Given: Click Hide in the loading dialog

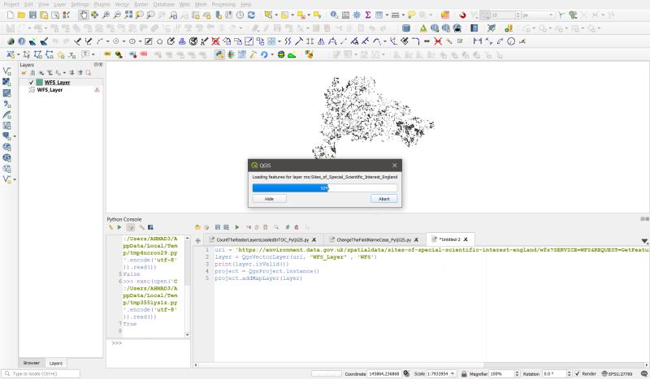Looking at the screenshot, I should click(x=270, y=199).
